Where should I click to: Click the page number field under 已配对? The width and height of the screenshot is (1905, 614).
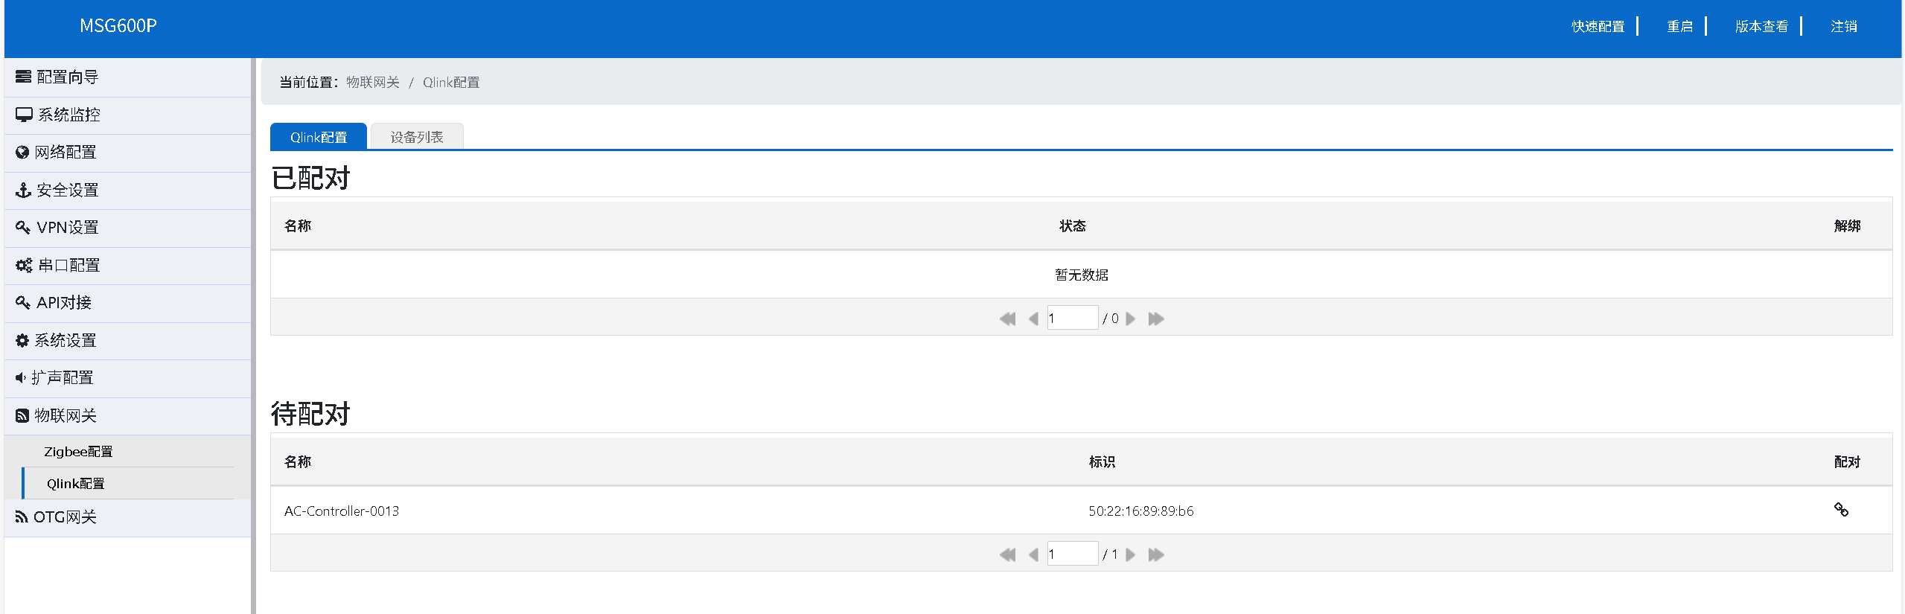tap(1072, 319)
